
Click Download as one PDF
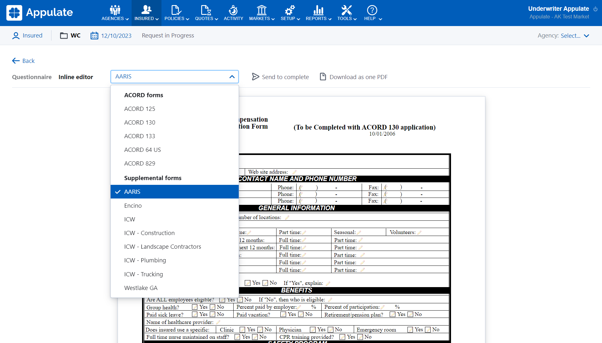click(353, 77)
